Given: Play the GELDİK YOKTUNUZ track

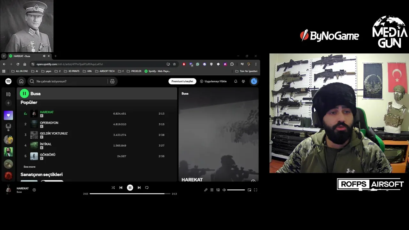Looking at the screenshot, I should click(x=97, y=135).
